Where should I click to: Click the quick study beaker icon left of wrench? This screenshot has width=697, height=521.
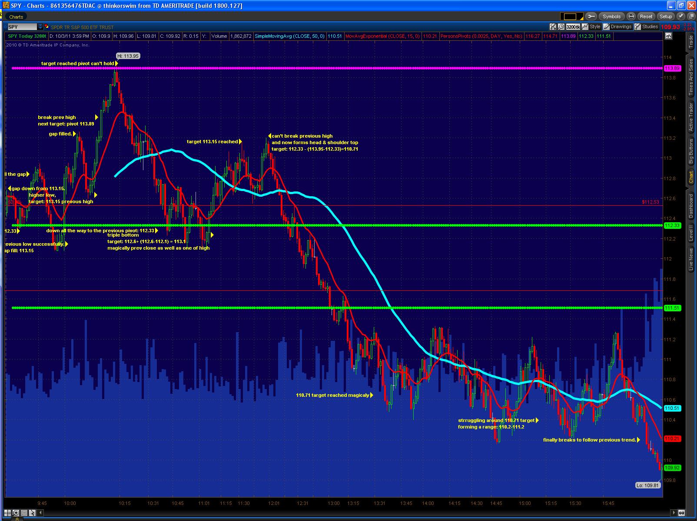(553, 26)
